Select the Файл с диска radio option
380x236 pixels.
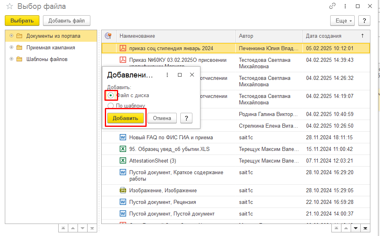click(x=111, y=96)
